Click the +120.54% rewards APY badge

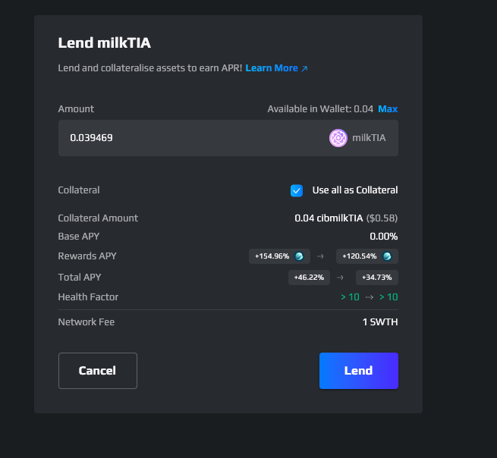click(367, 256)
